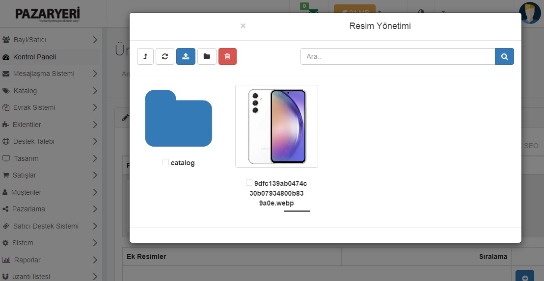Click the blue upload image button
This screenshot has height=281, width=544.
[x=186, y=56]
